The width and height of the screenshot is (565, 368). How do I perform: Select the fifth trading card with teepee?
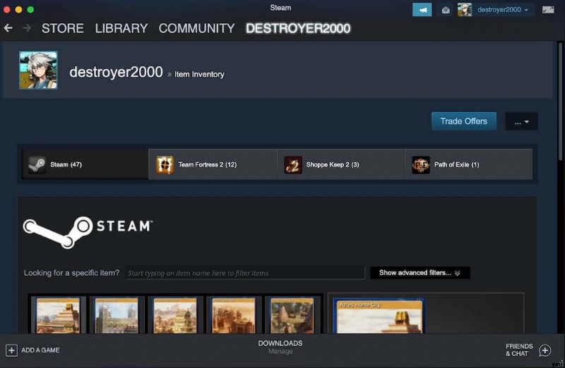click(x=292, y=315)
